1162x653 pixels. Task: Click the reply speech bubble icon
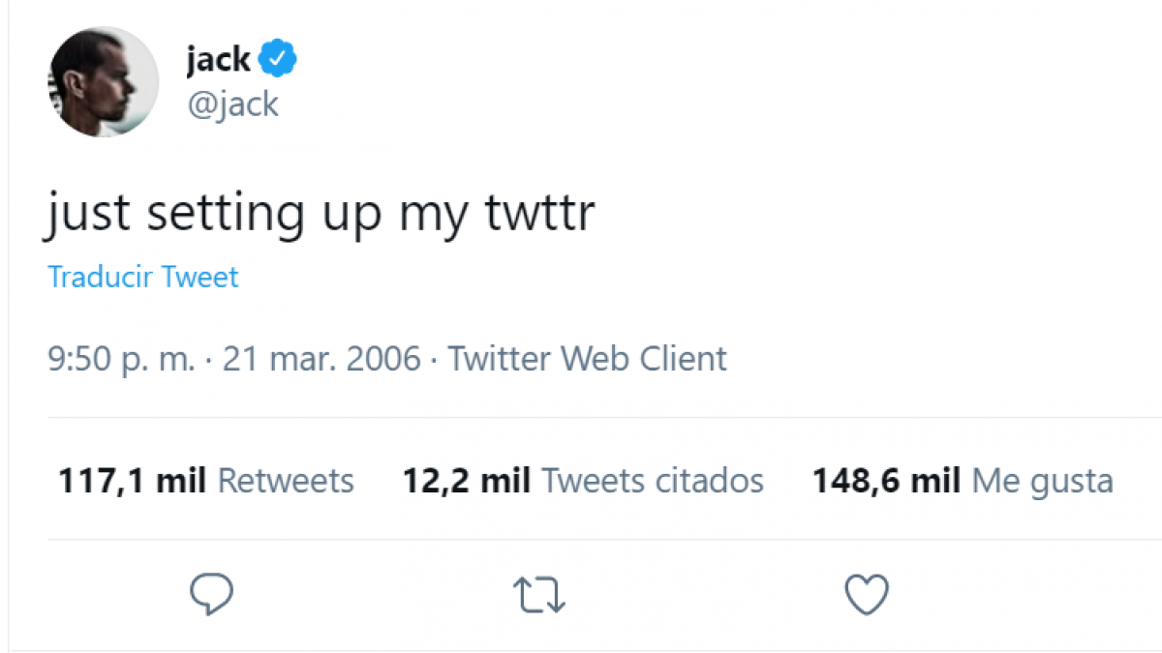[210, 594]
